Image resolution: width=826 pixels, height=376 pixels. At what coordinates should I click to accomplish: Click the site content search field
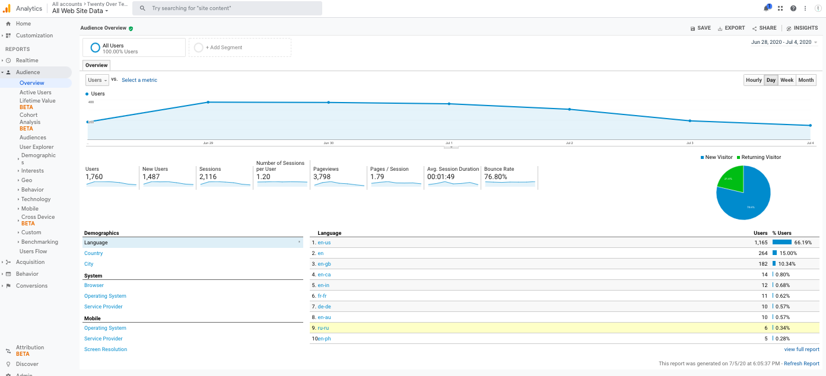(227, 8)
